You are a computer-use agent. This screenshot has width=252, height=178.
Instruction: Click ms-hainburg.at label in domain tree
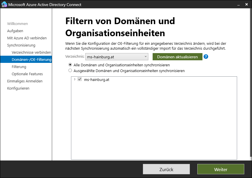point(97,80)
